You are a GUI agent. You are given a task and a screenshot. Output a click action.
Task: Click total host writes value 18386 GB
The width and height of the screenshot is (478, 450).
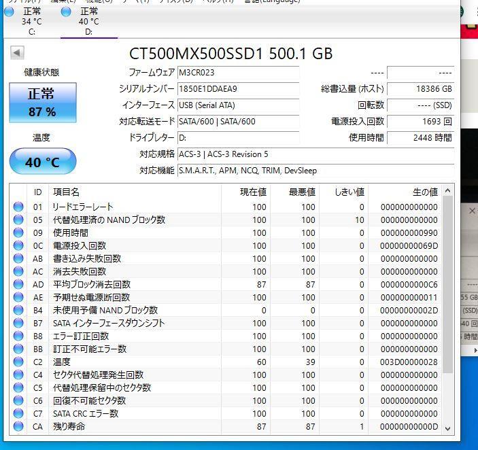click(420, 89)
